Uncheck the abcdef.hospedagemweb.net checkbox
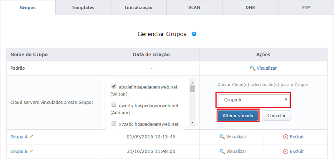334x159 pixels. click(x=114, y=86)
